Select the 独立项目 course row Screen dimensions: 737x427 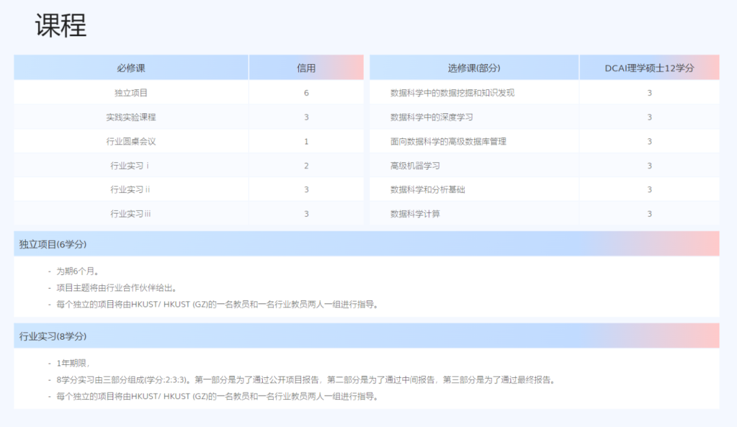[x=130, y=93]
